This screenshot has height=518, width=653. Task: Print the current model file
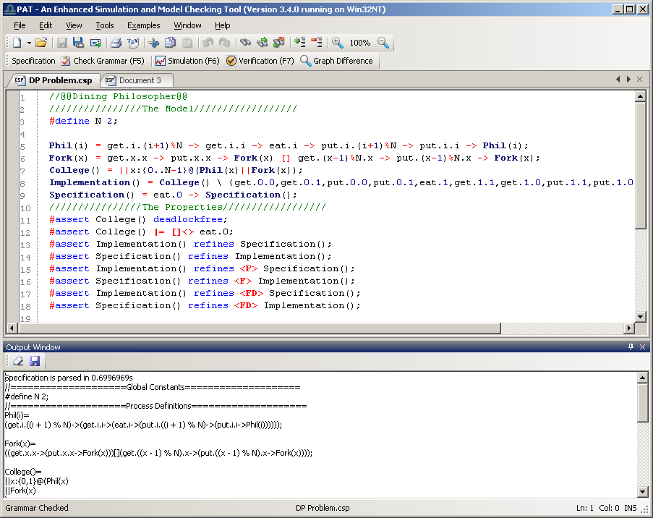[115, 42]
